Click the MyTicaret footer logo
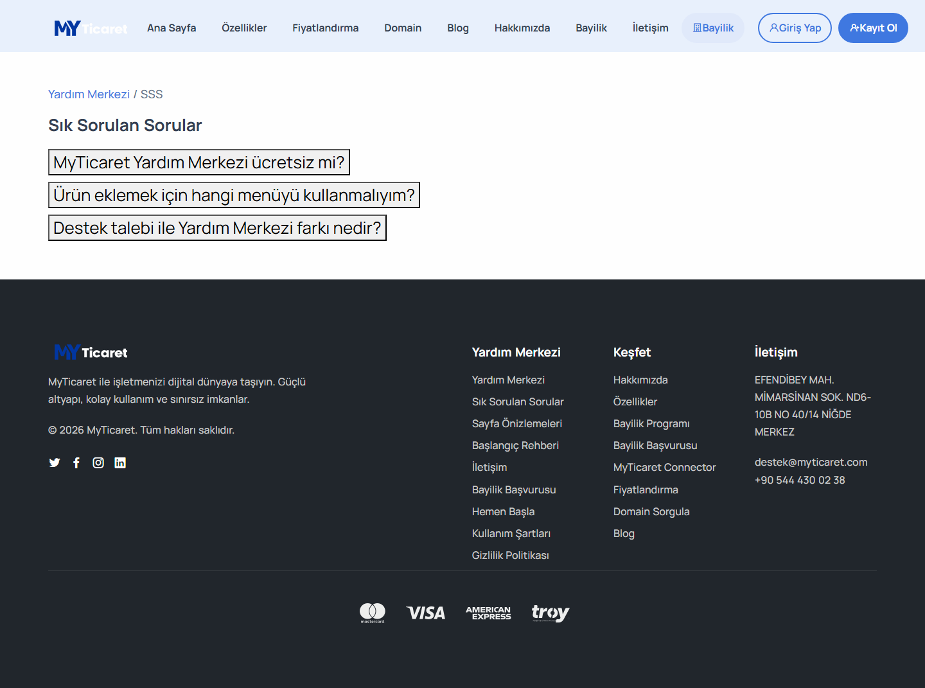925x688 pixels. click(x=91, y=352)
